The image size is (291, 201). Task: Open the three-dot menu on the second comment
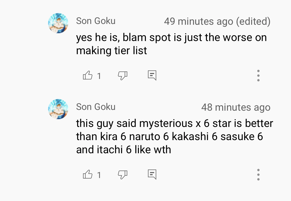[x=258, y=174]
